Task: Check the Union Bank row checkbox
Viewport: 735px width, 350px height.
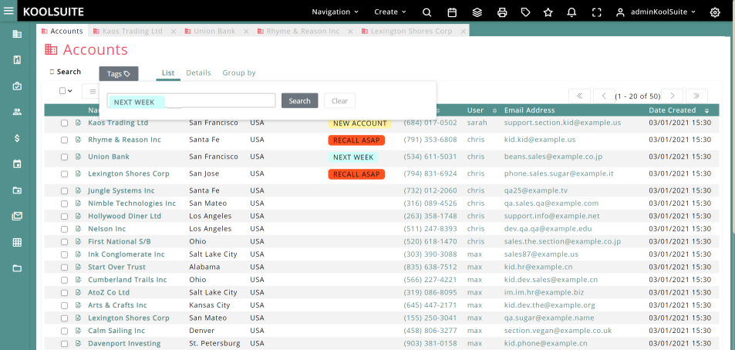Action: coord(64,157)
